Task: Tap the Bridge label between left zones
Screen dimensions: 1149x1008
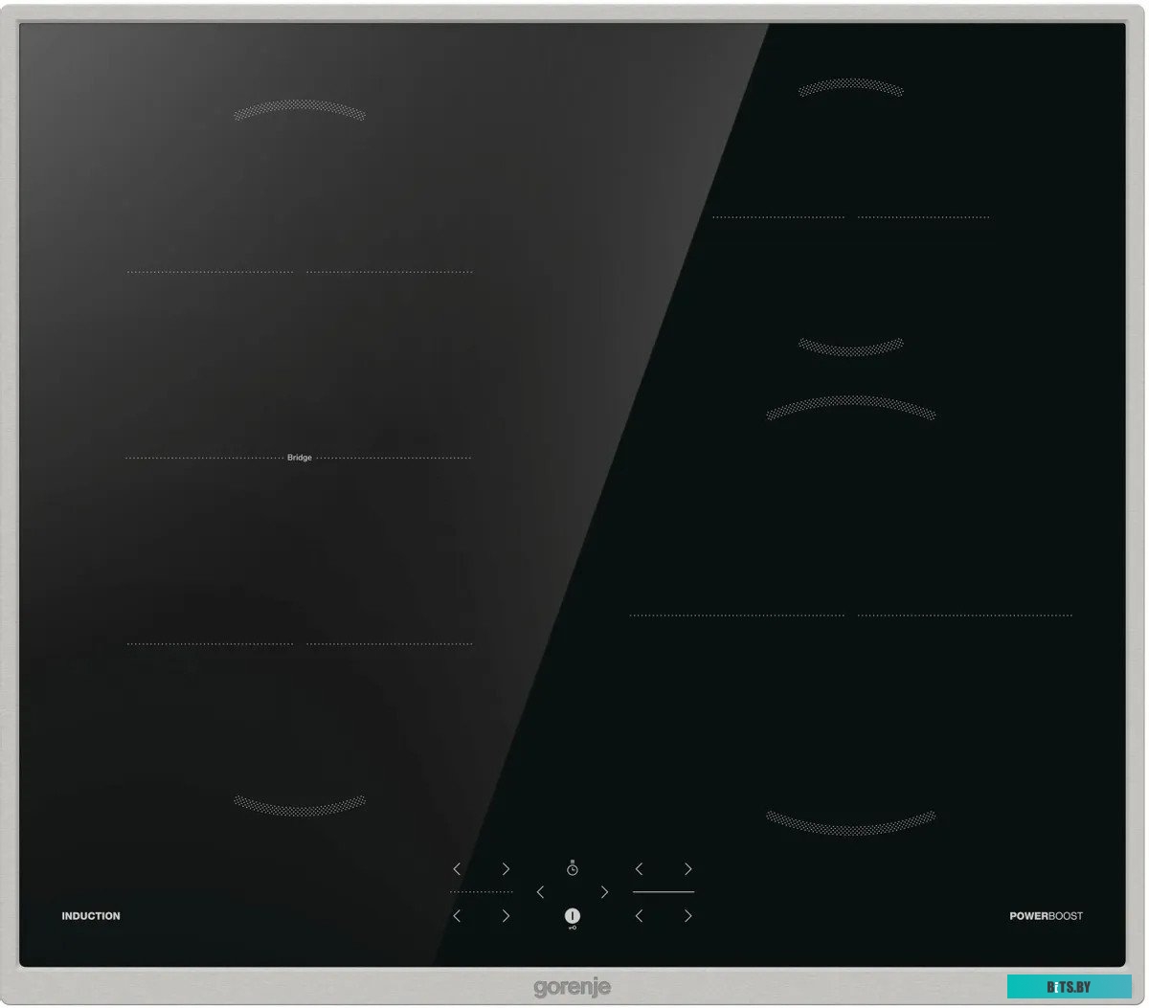Action: point(300,458)
